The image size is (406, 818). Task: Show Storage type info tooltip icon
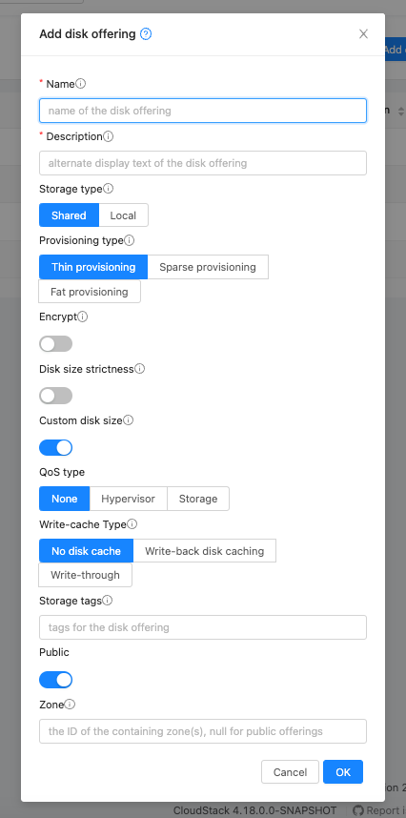pyautogui.click(x=108, y=189)
